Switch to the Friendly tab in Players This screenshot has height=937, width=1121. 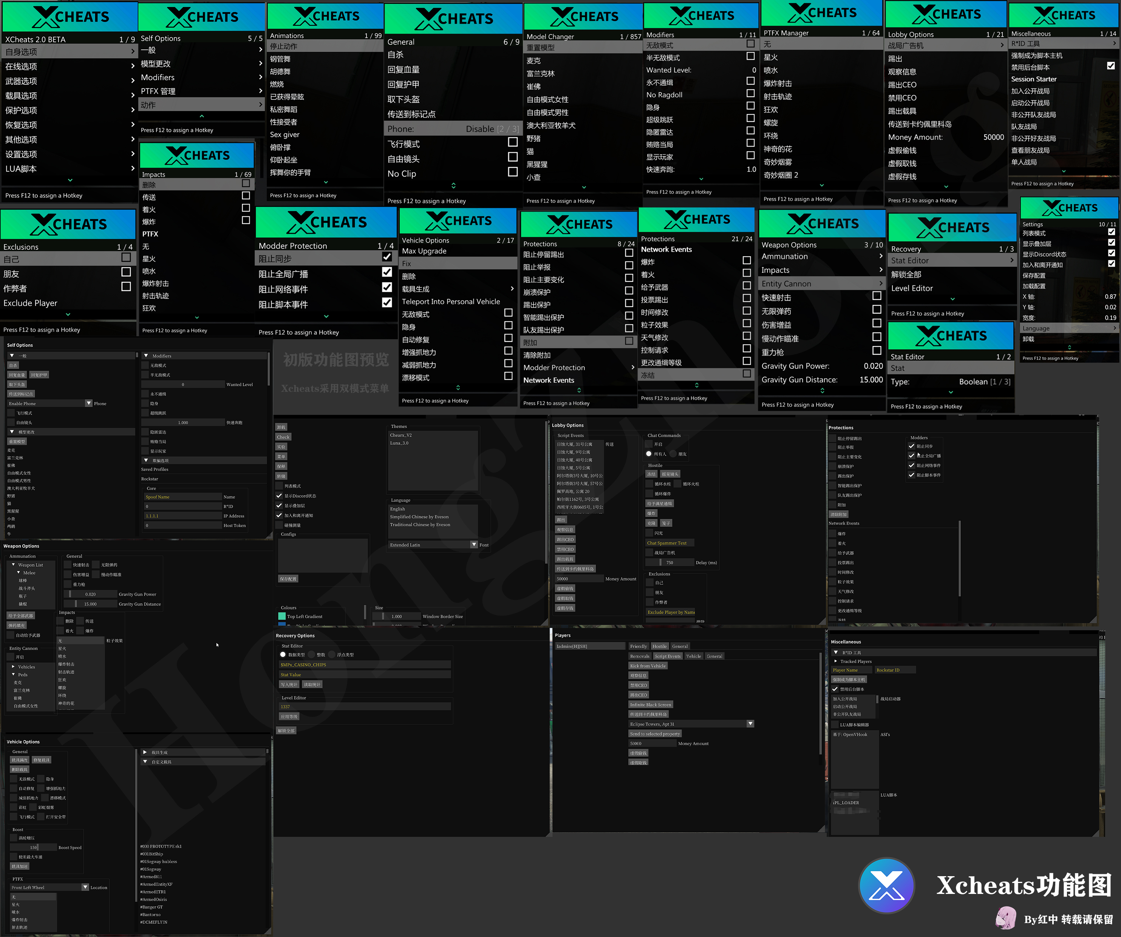tap(639, 646)
